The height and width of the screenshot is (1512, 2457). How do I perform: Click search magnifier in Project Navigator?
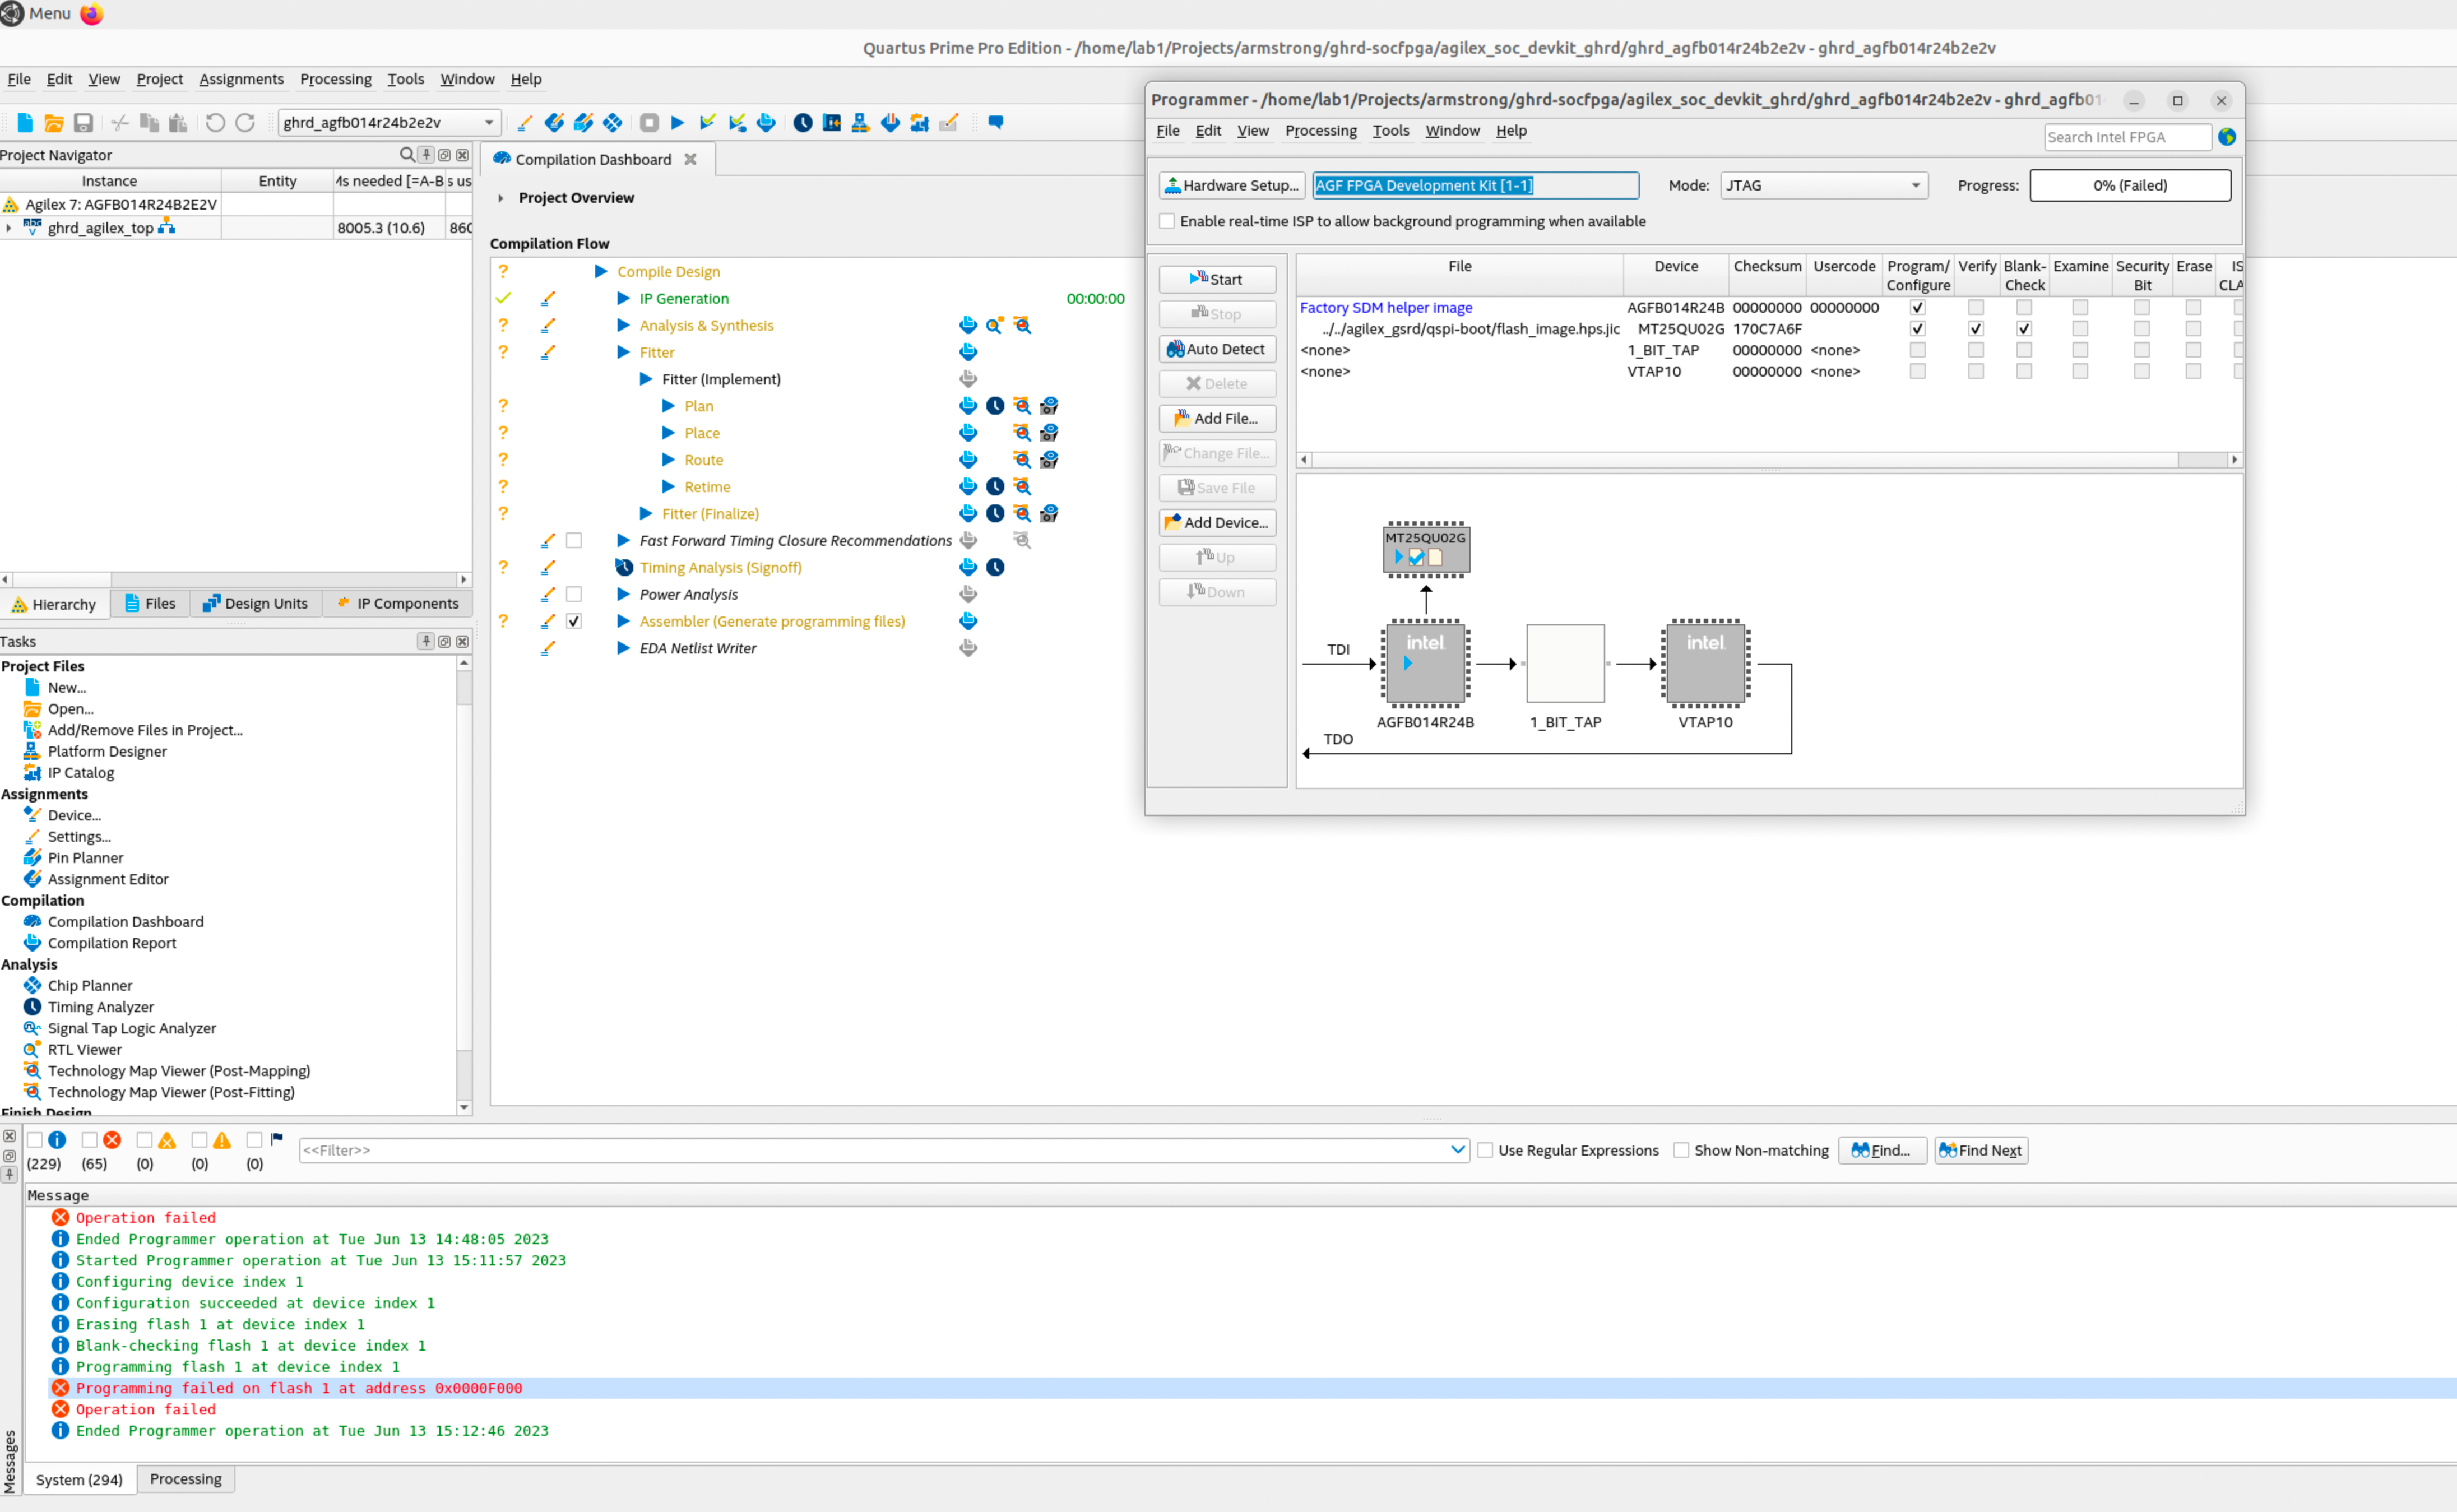click(x=407, y=155)
